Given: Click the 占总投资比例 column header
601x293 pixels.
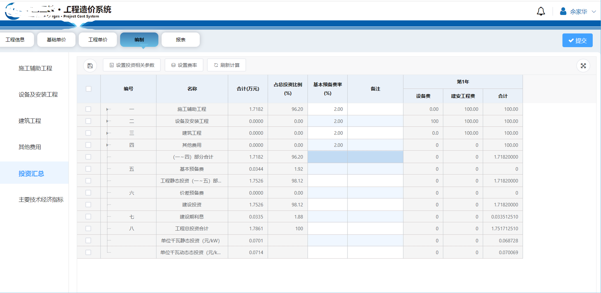Looking at the screenshot, I should [288, 89].
